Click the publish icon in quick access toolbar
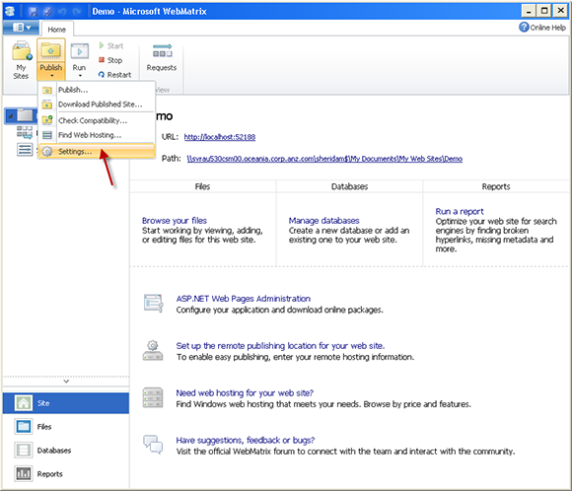Image resolution: width=572 pixels, height=491 pixels. pos(47,11)
